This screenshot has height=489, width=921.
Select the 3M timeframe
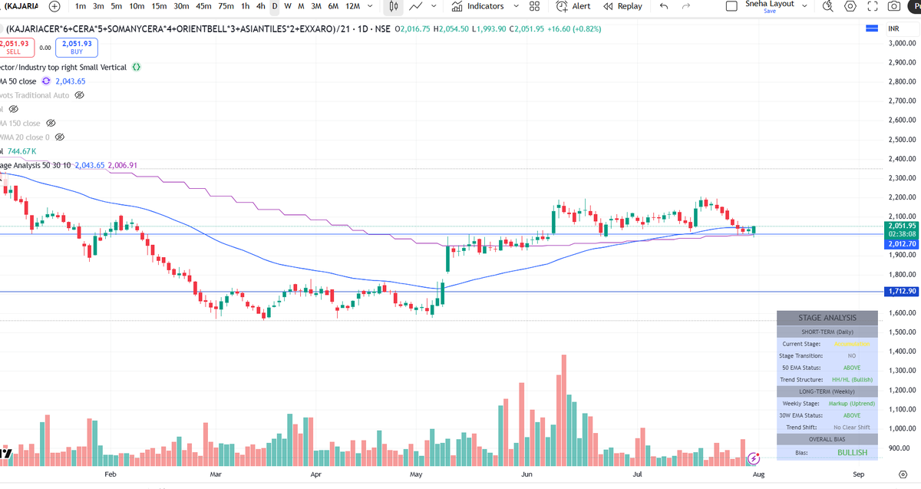315,6
